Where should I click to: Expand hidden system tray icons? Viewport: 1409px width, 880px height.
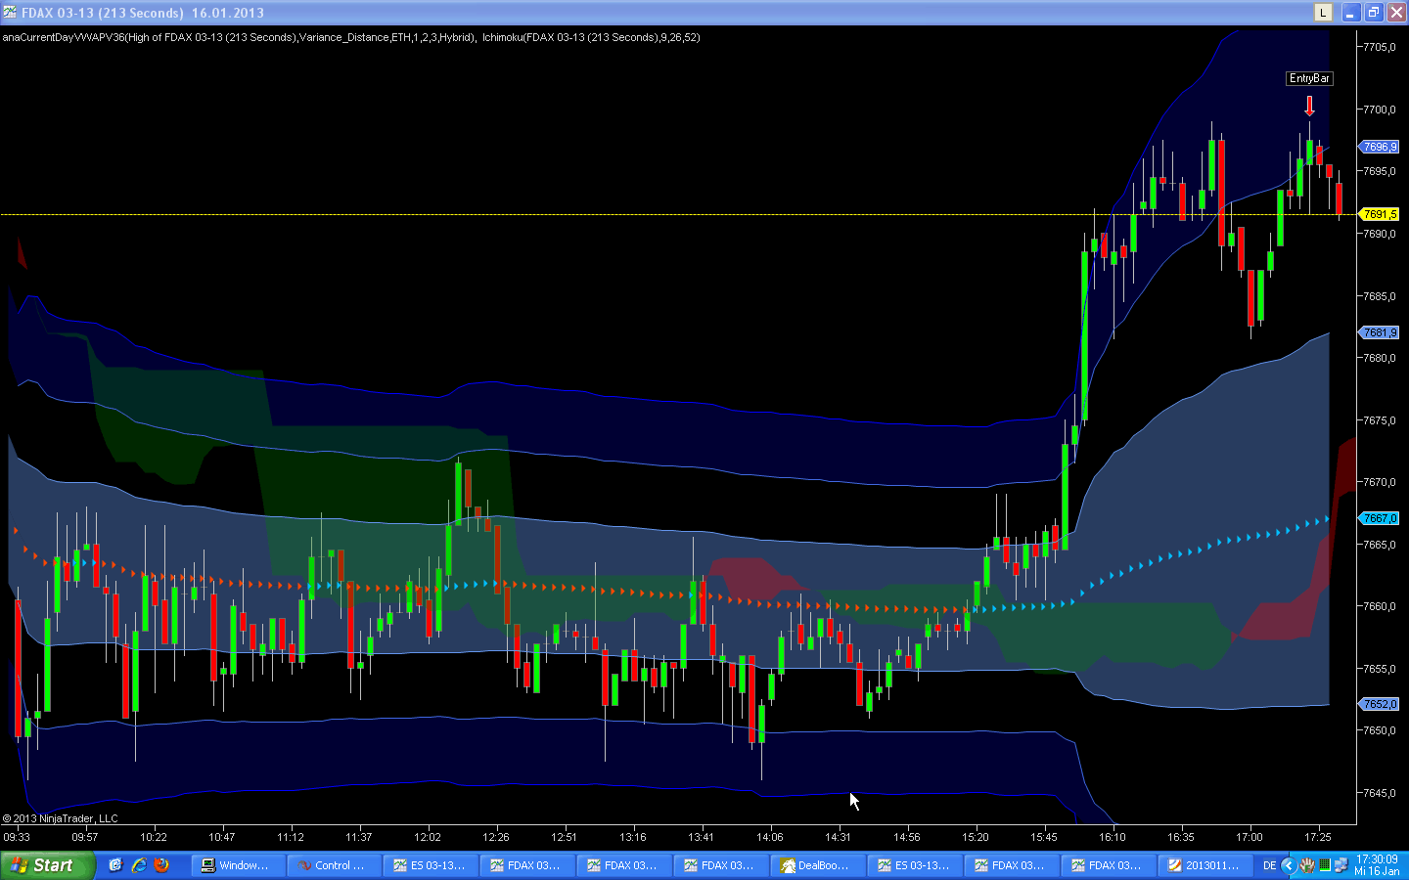click(1289, 865)
